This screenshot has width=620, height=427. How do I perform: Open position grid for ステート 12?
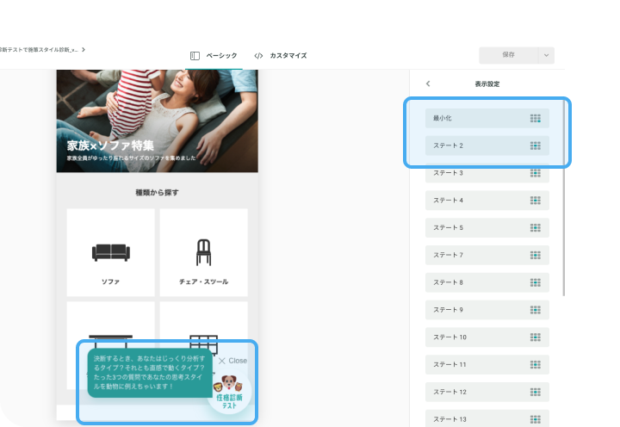(536, 392)
